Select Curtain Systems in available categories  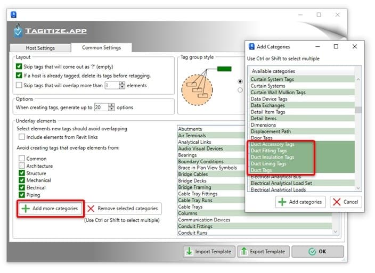point(303,86)
